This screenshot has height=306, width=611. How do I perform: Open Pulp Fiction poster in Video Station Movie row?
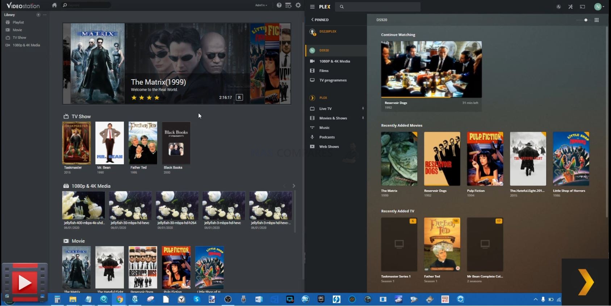tap(176, 267)
